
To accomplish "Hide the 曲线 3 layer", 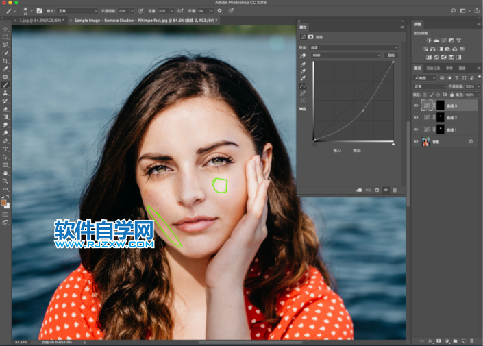I will [416, 106].
